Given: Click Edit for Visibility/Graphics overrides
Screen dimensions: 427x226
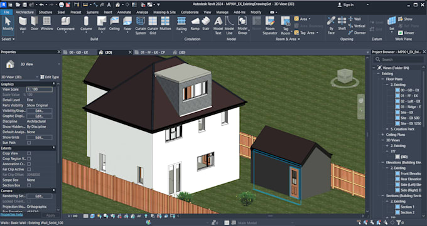Looking at the screenshot, I should (x=39, y=111).
